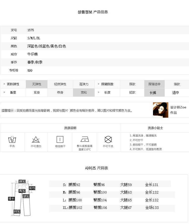Select the 厚薄适中 thickness option
The height and width of the screenshot is (224, 189).
coord(154,84)
